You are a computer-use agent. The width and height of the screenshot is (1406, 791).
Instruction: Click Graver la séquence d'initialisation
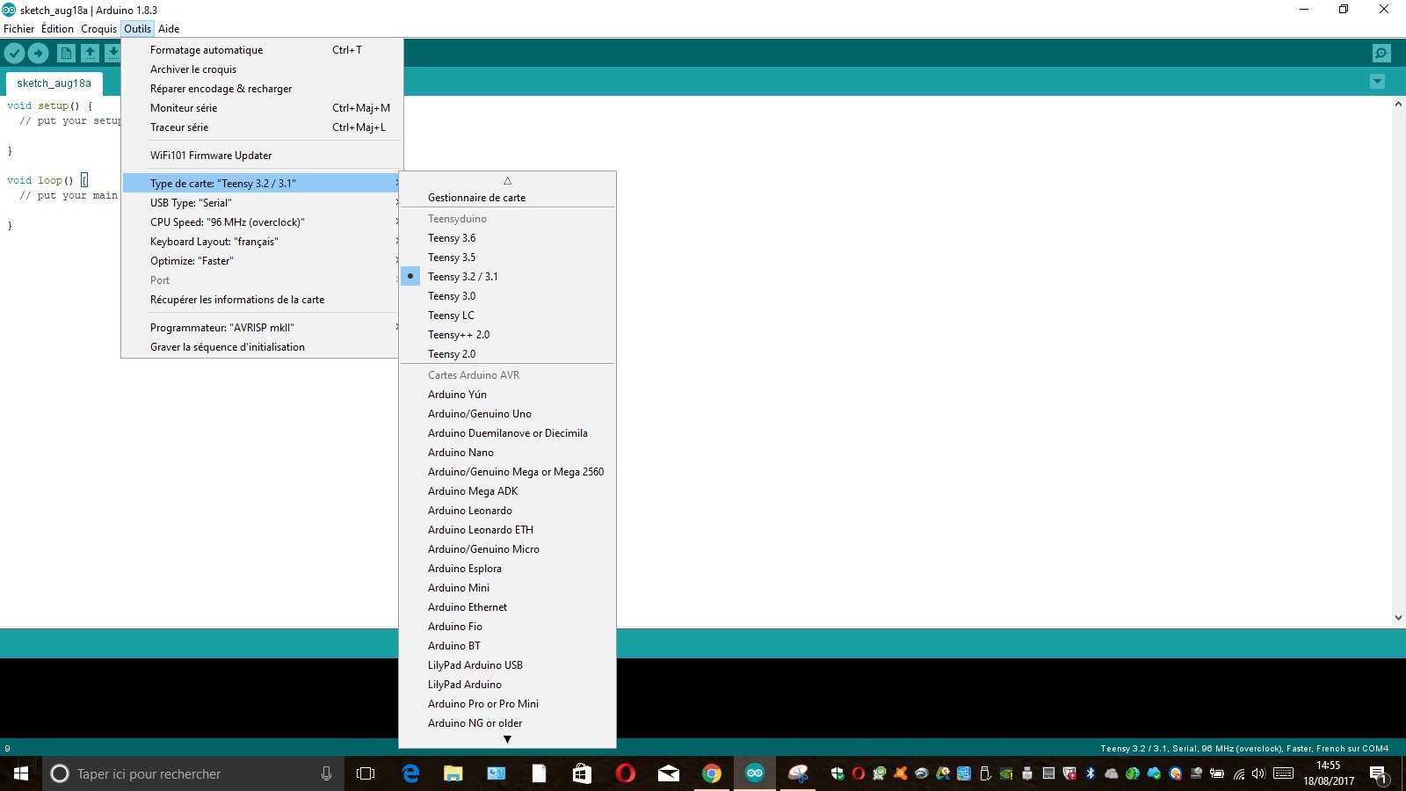(262, 347)
